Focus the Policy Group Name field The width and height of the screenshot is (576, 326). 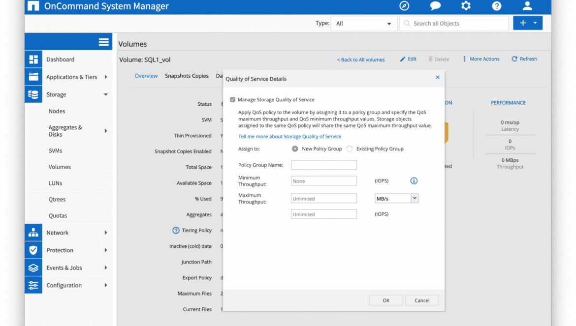(323, 165)
